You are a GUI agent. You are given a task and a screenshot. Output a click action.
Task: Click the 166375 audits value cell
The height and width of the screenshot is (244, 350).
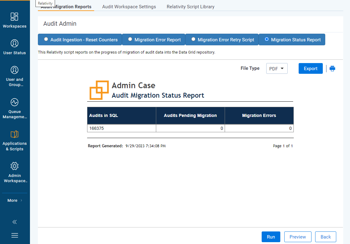[122, 128]
